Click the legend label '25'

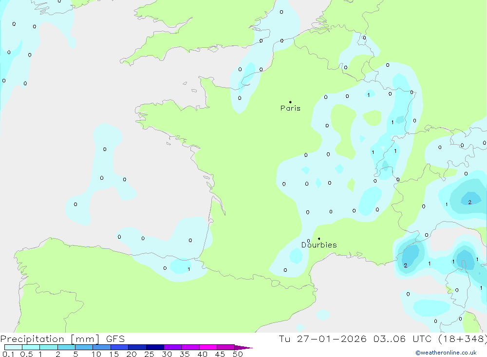tap(150, 354)
